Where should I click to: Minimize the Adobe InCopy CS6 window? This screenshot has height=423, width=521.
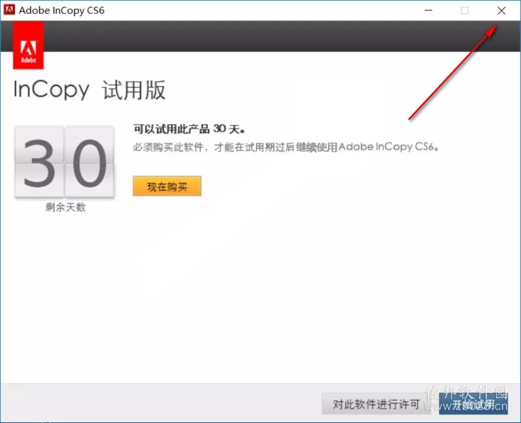pos(428,10)
